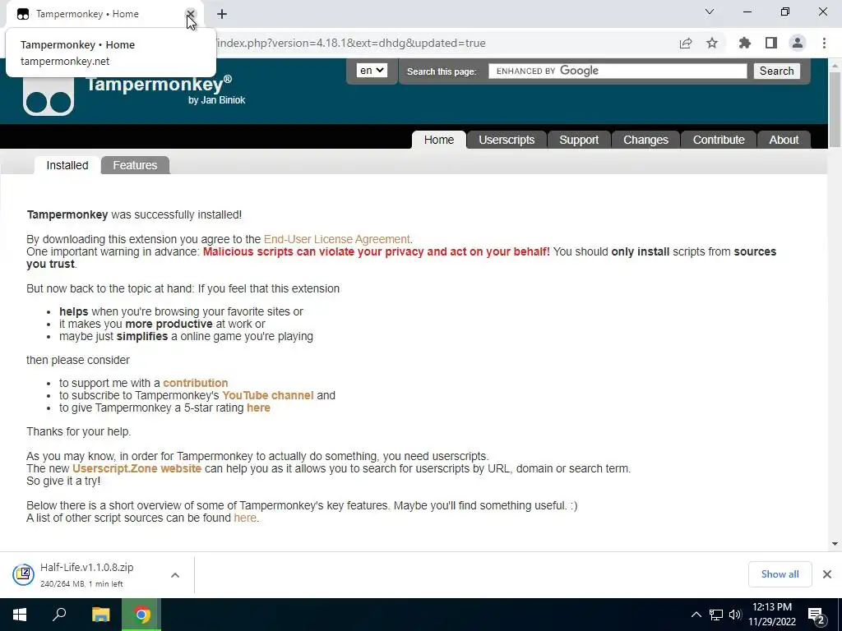
Task: Open the End-User License Agreement link
Action: (336, 239)
